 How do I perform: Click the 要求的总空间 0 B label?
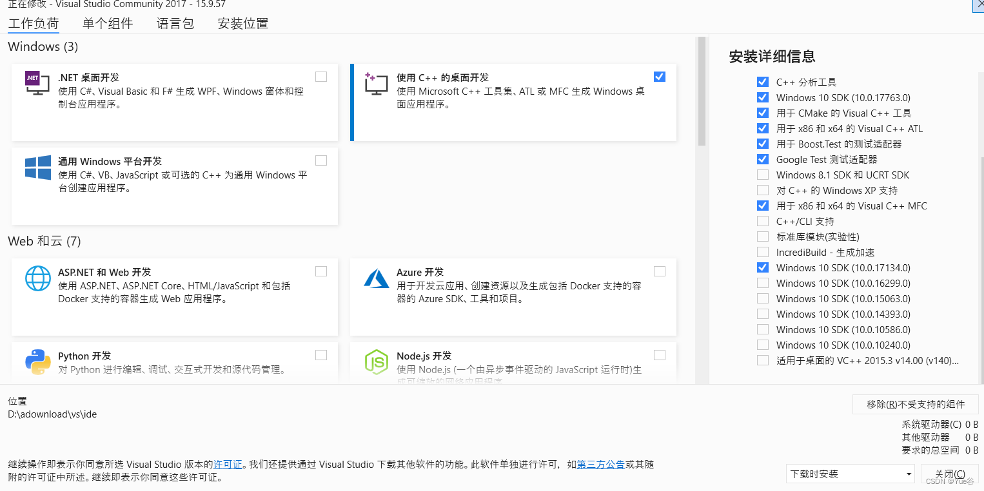pos(940,450)
